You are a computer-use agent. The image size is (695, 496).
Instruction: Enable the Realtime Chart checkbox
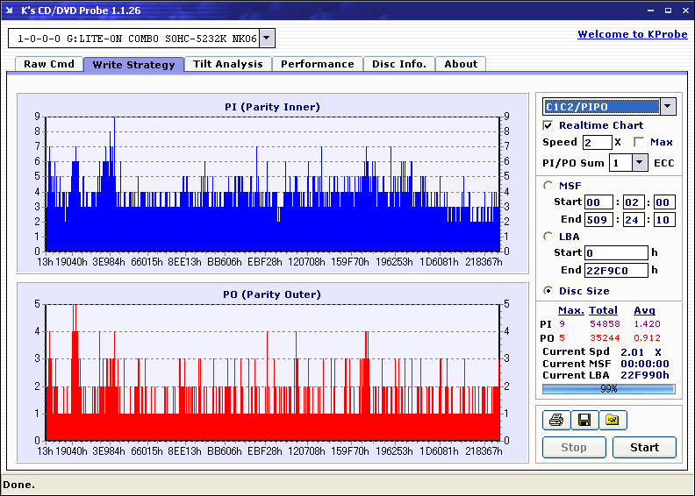point(548,126)
